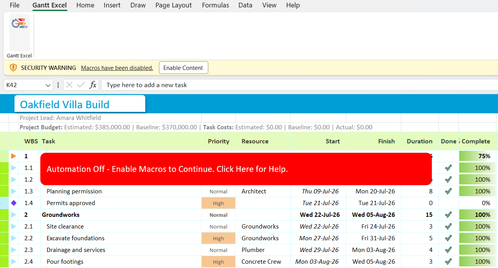Switch to the Data ribbon tab
The image size is (498, 268).
click(x=245, y=5)
